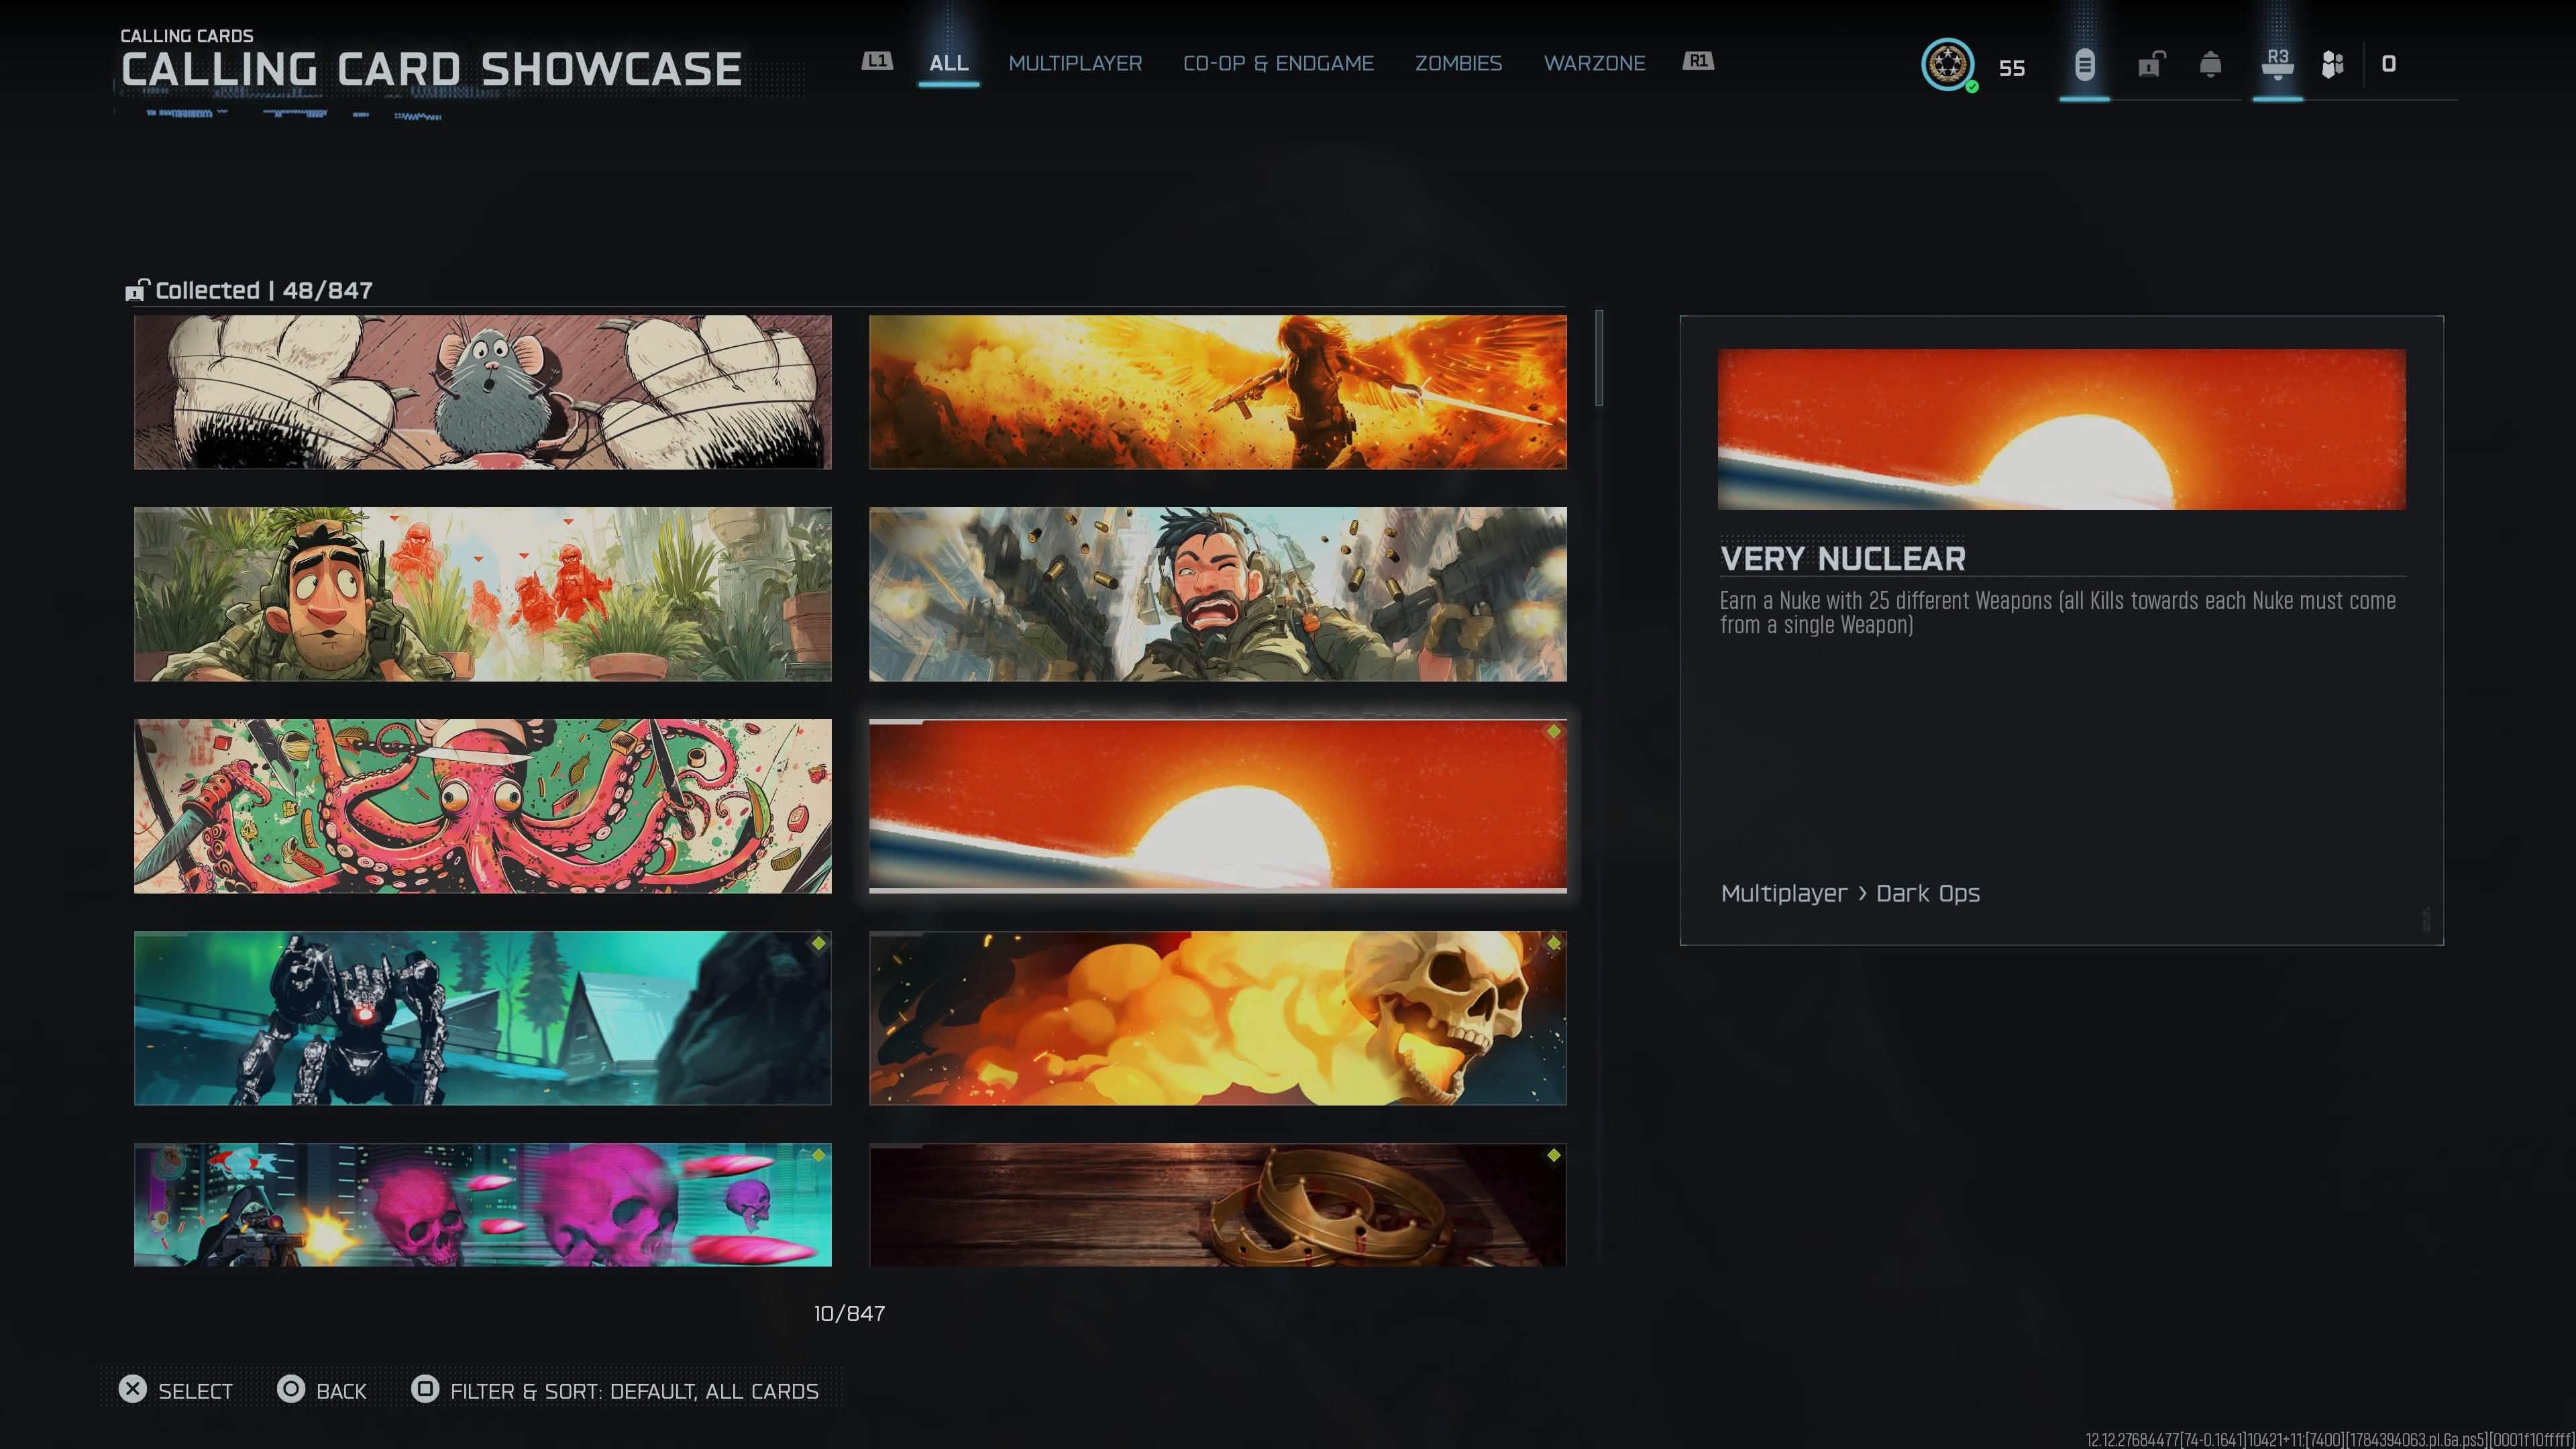
Task: Click the lock icon beside Collected
Action: coord(137,290)
